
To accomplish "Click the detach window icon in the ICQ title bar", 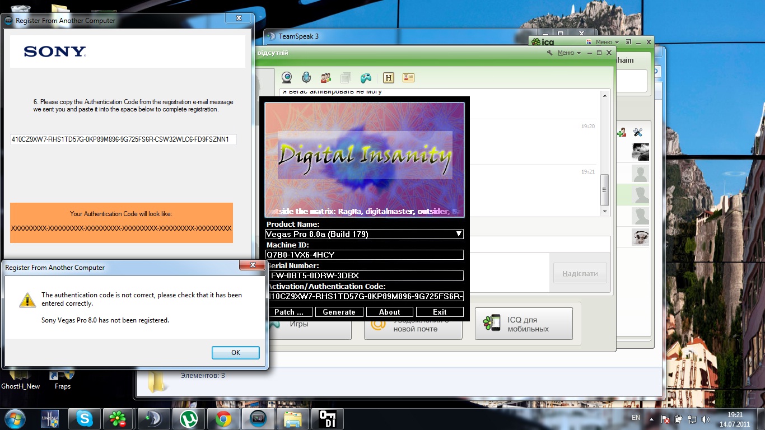I will (629, 42).
